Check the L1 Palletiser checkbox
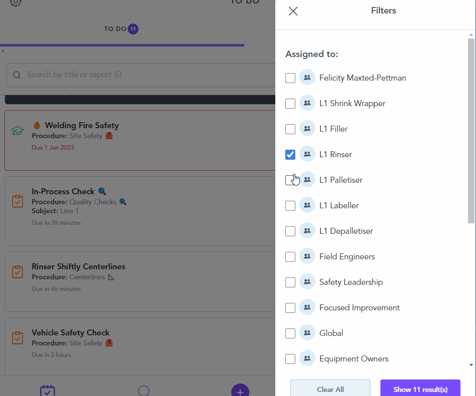 [x=290, y=180]
